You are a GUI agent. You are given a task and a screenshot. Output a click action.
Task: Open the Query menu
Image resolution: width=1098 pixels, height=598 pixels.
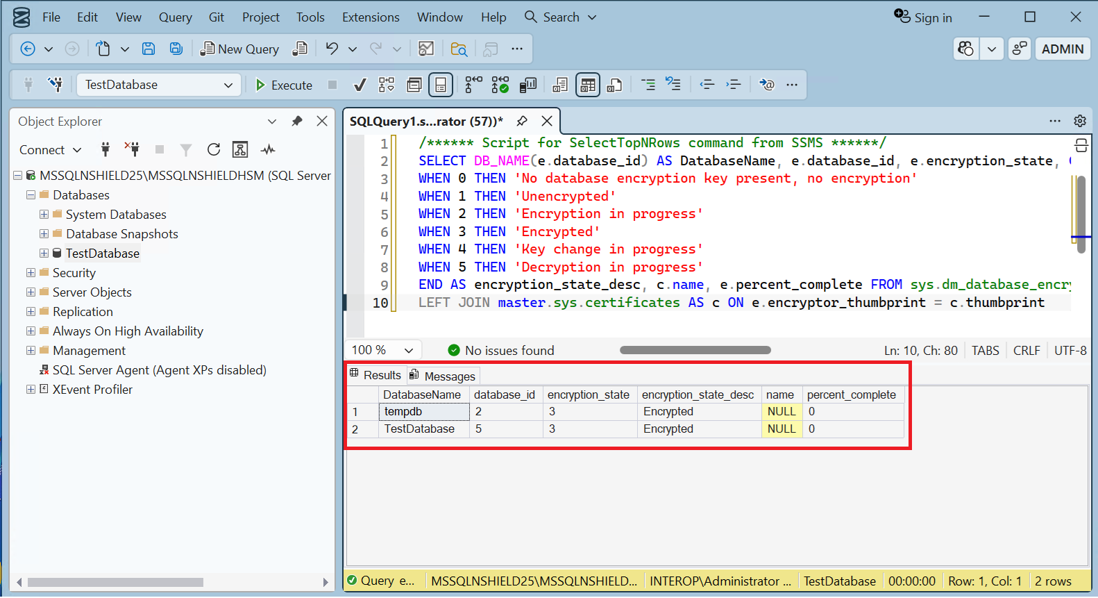click(x=175, y=17)
